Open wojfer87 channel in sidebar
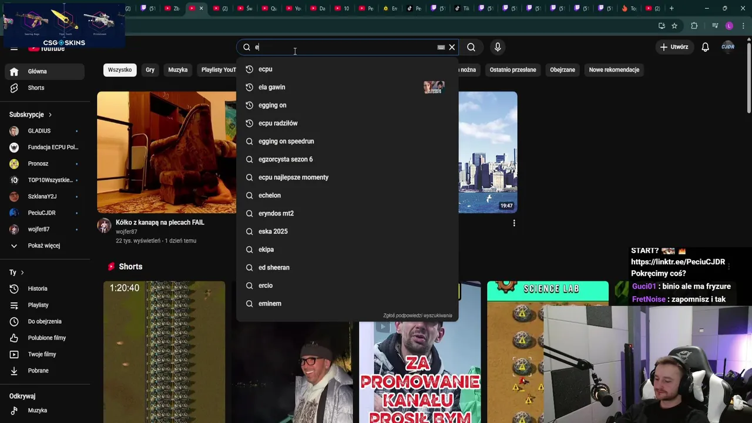Viewport: 752px width, 423px height. point(45,229)
